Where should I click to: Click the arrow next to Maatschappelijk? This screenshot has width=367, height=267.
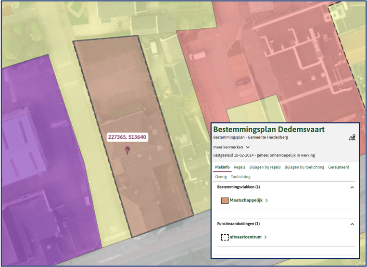(266, 200)
